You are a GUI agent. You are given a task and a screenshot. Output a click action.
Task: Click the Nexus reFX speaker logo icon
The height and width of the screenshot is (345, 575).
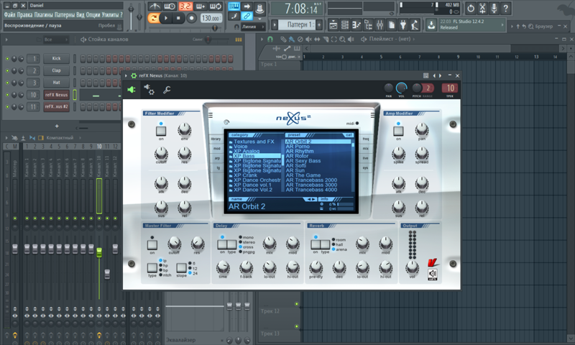(x=433, y=274)
